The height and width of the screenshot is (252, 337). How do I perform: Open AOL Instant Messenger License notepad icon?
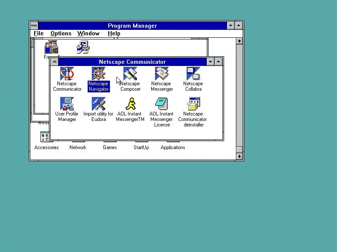coord(162,104)
